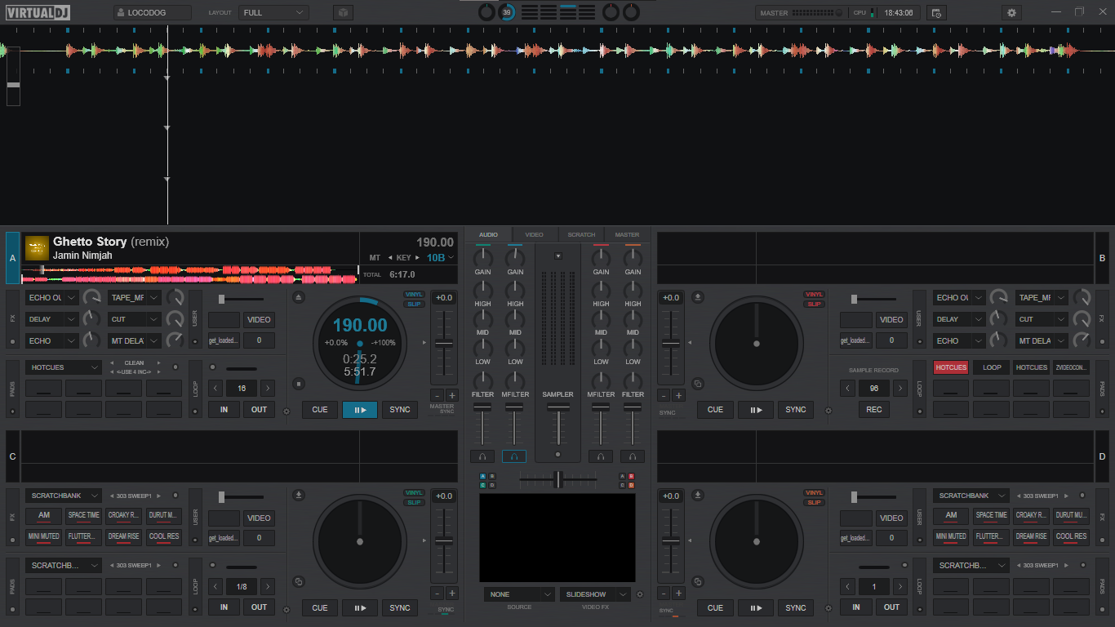Click the SYNC button on deck A
1115x627 pixels.
click(x=400, y=410)
